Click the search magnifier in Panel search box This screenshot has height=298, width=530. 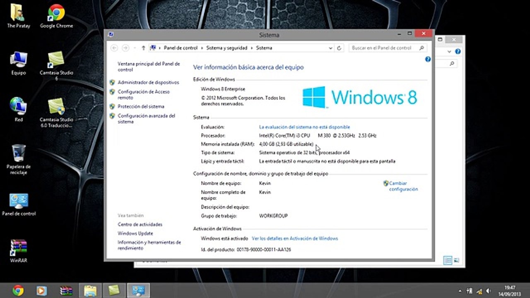422,48
